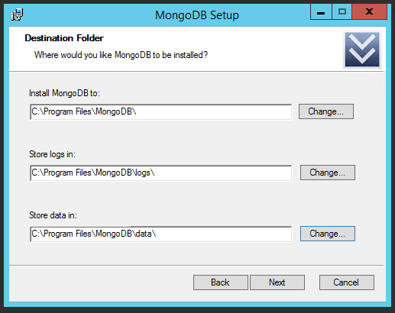Go Back to the previous setup step

coord(221,282)
